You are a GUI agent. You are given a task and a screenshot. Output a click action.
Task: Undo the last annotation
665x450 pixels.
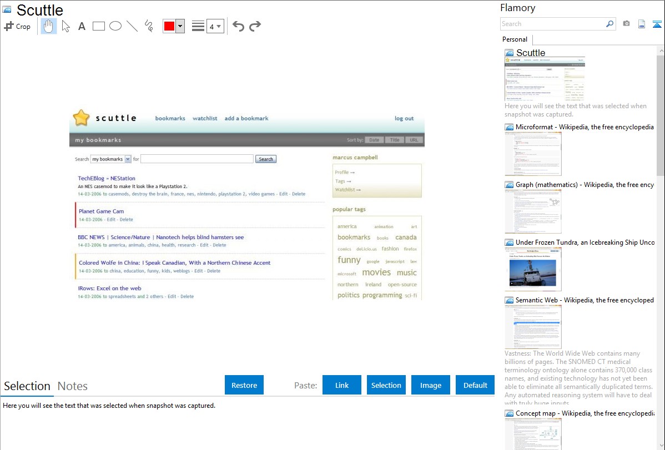(238, 26)
